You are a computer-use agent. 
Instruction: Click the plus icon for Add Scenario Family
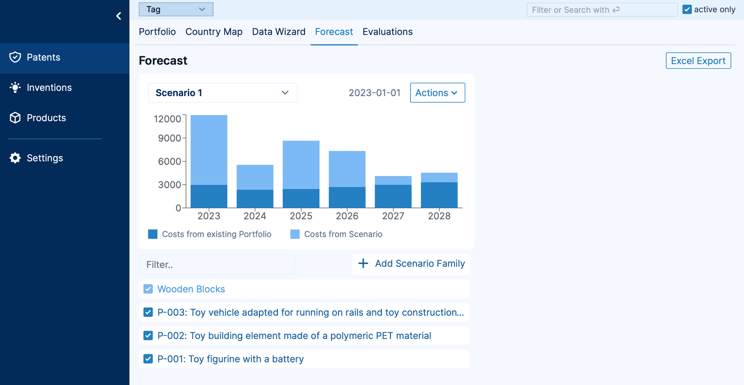point(363,263)
